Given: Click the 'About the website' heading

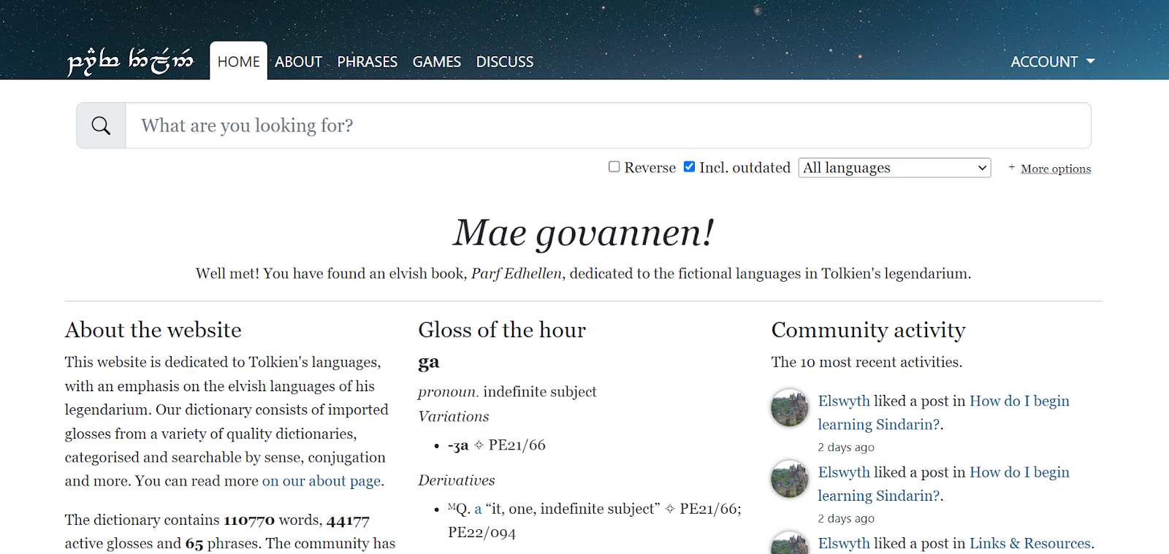Looking at the screenshot, I should 153,330.
